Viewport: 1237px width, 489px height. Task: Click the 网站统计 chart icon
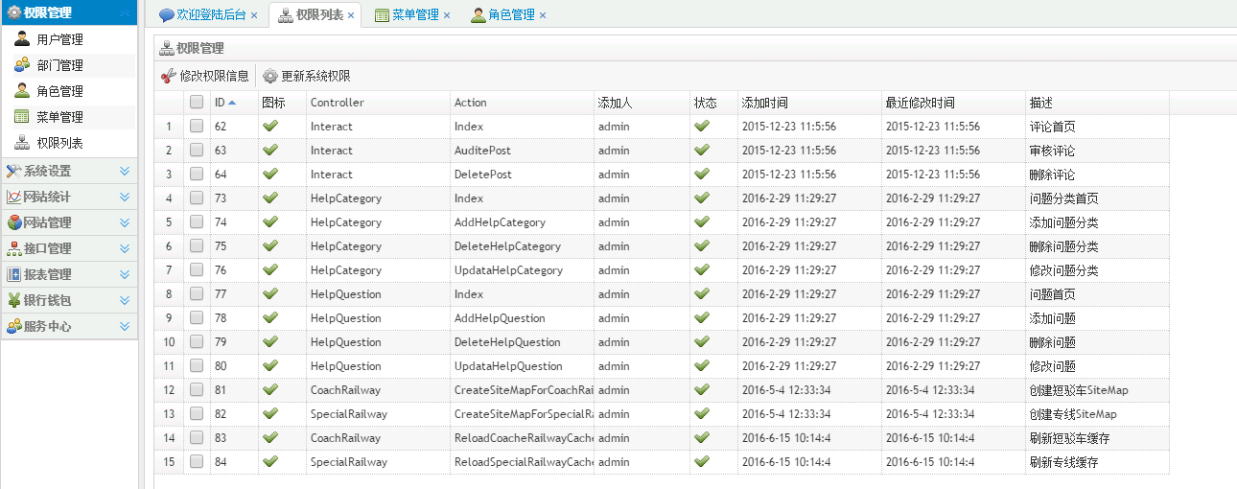click(13, 197)
